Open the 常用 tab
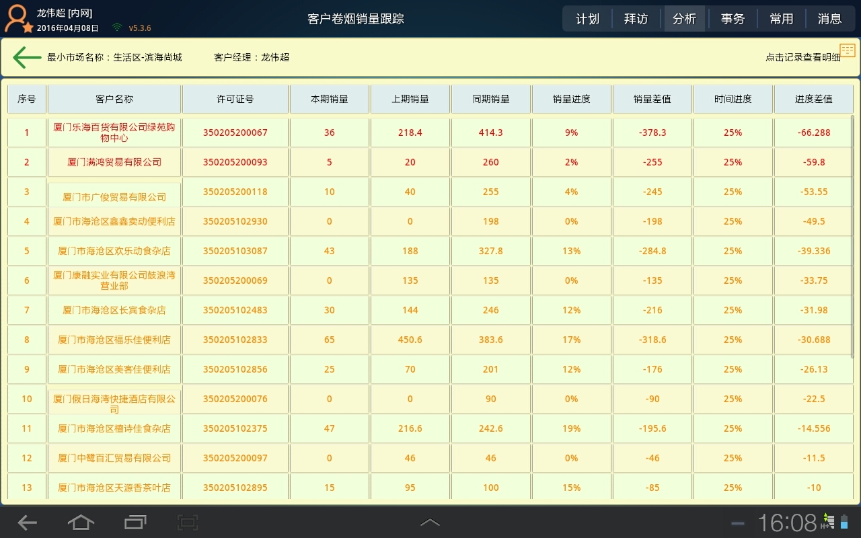The image size is (861, 538). pos(781,19)
